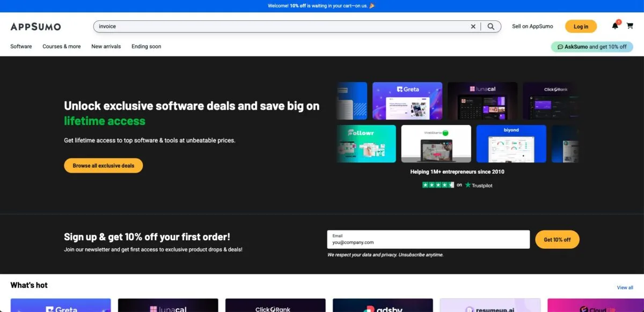Viewport: 644px width, 312px height.
Task: Click the Trustpilot star rating
Action: pos(438,185)
